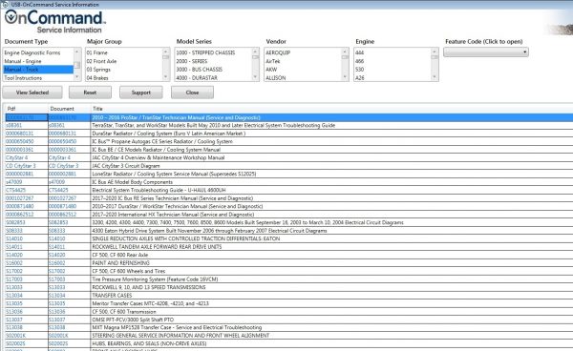Select 'ROCKWELL TANDEM AXLE FORWARD REAR DRIVE UNITS' row
The image size is (573, 351).
[289, 247]
